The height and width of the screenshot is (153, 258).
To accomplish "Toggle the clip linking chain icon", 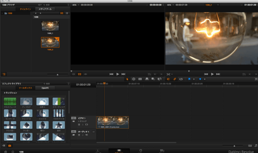I will (174, 79).
